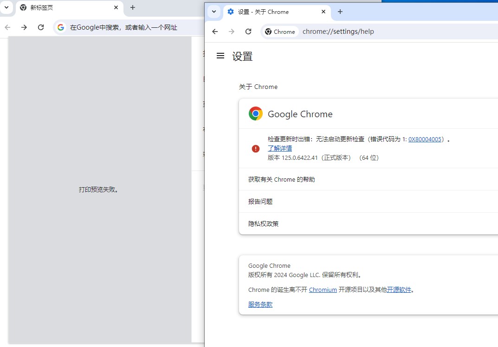This screenshot has height=347, width=498.
Task: Open tab search dropdown in Settings window
Action: 214,12
